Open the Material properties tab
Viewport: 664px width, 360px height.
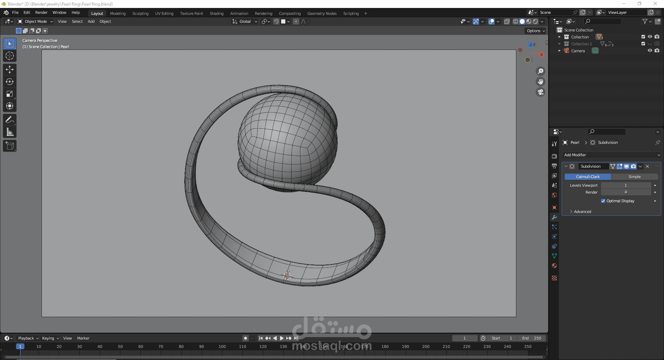pyautogui.click(x=554, y=266)
